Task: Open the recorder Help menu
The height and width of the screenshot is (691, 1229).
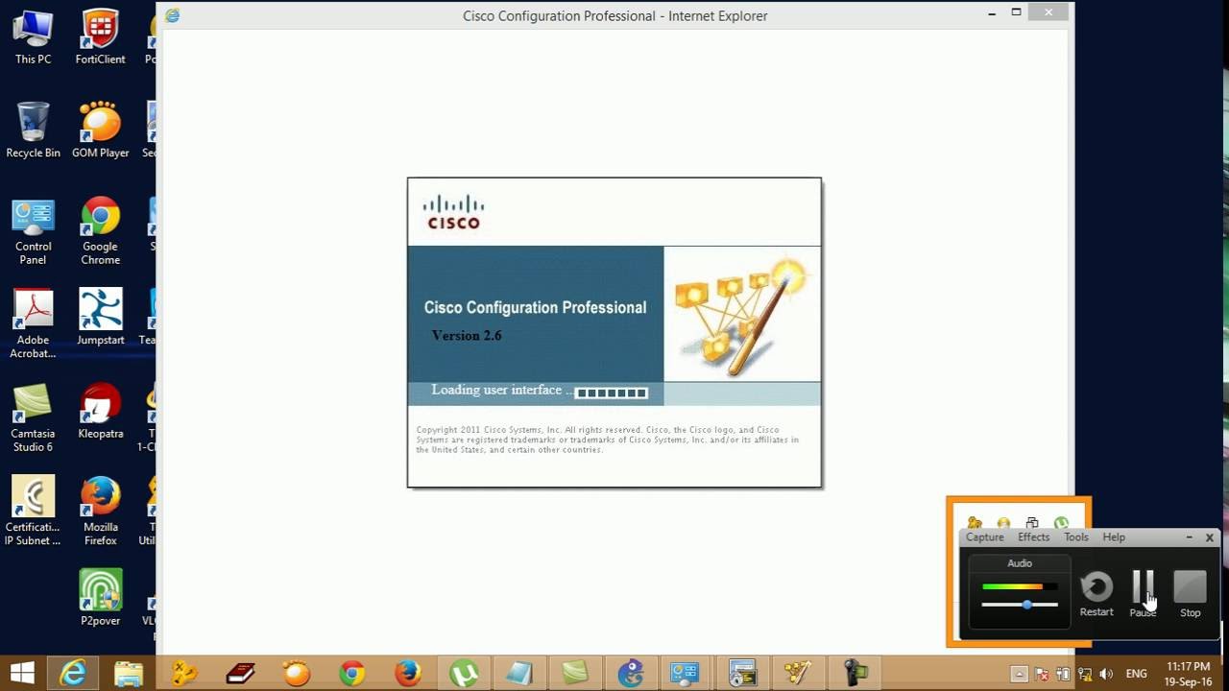Action: [1114, 537]
